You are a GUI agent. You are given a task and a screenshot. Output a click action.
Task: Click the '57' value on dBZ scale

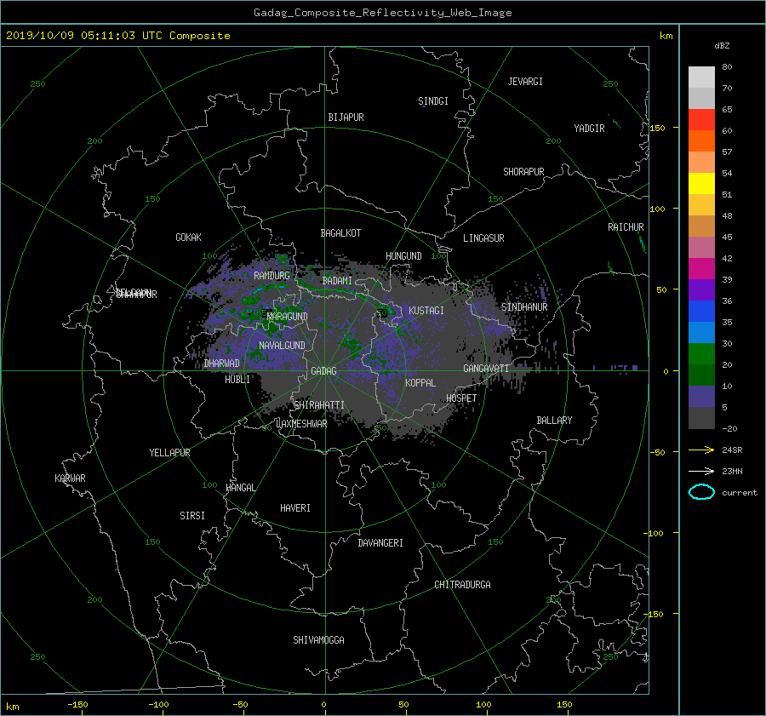(x=727, y=152)
